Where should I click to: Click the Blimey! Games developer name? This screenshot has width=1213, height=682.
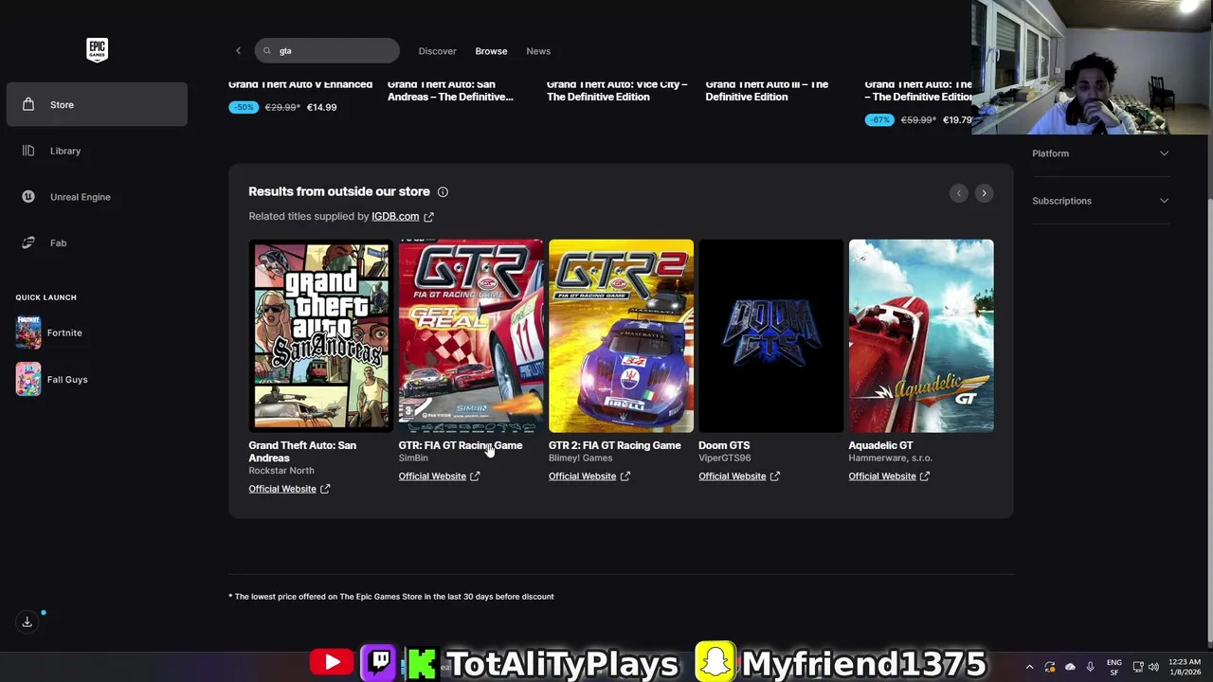click(580, 458)
